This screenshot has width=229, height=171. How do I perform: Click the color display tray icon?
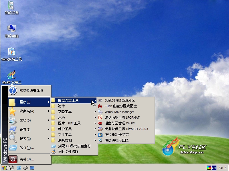pyautogui.click(x=209, y=168)
